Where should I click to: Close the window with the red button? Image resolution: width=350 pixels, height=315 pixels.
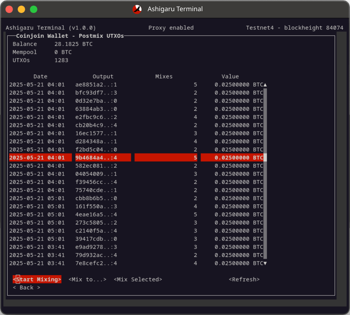[9, 9]
